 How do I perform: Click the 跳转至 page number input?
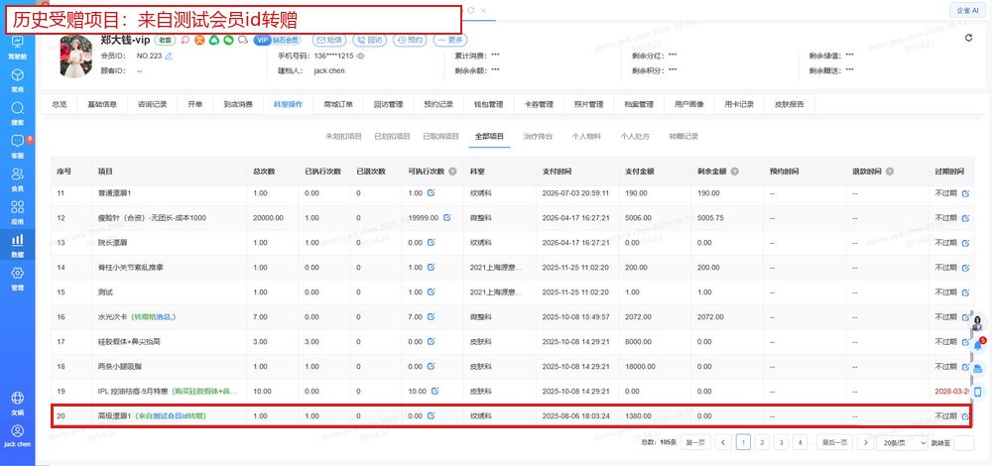[963, 443]
